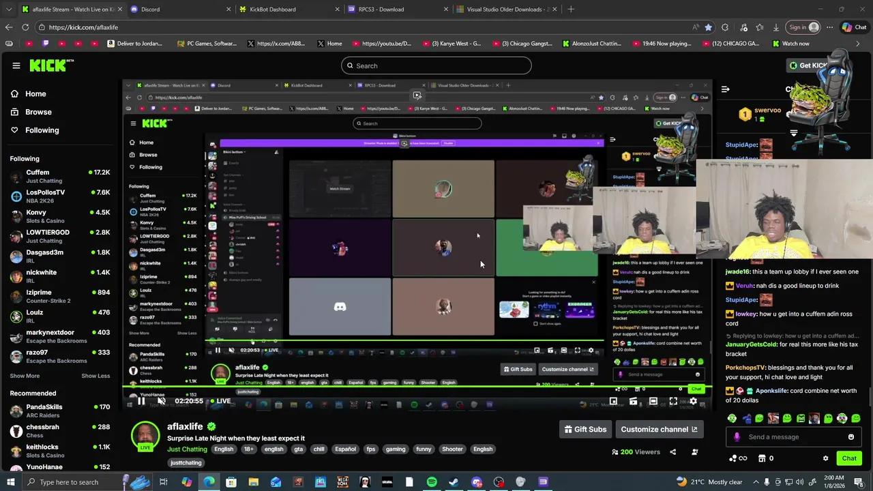This screenshot has height=491, width=873.
Task: Click the green Chat send button
Action: coord(849,458)
